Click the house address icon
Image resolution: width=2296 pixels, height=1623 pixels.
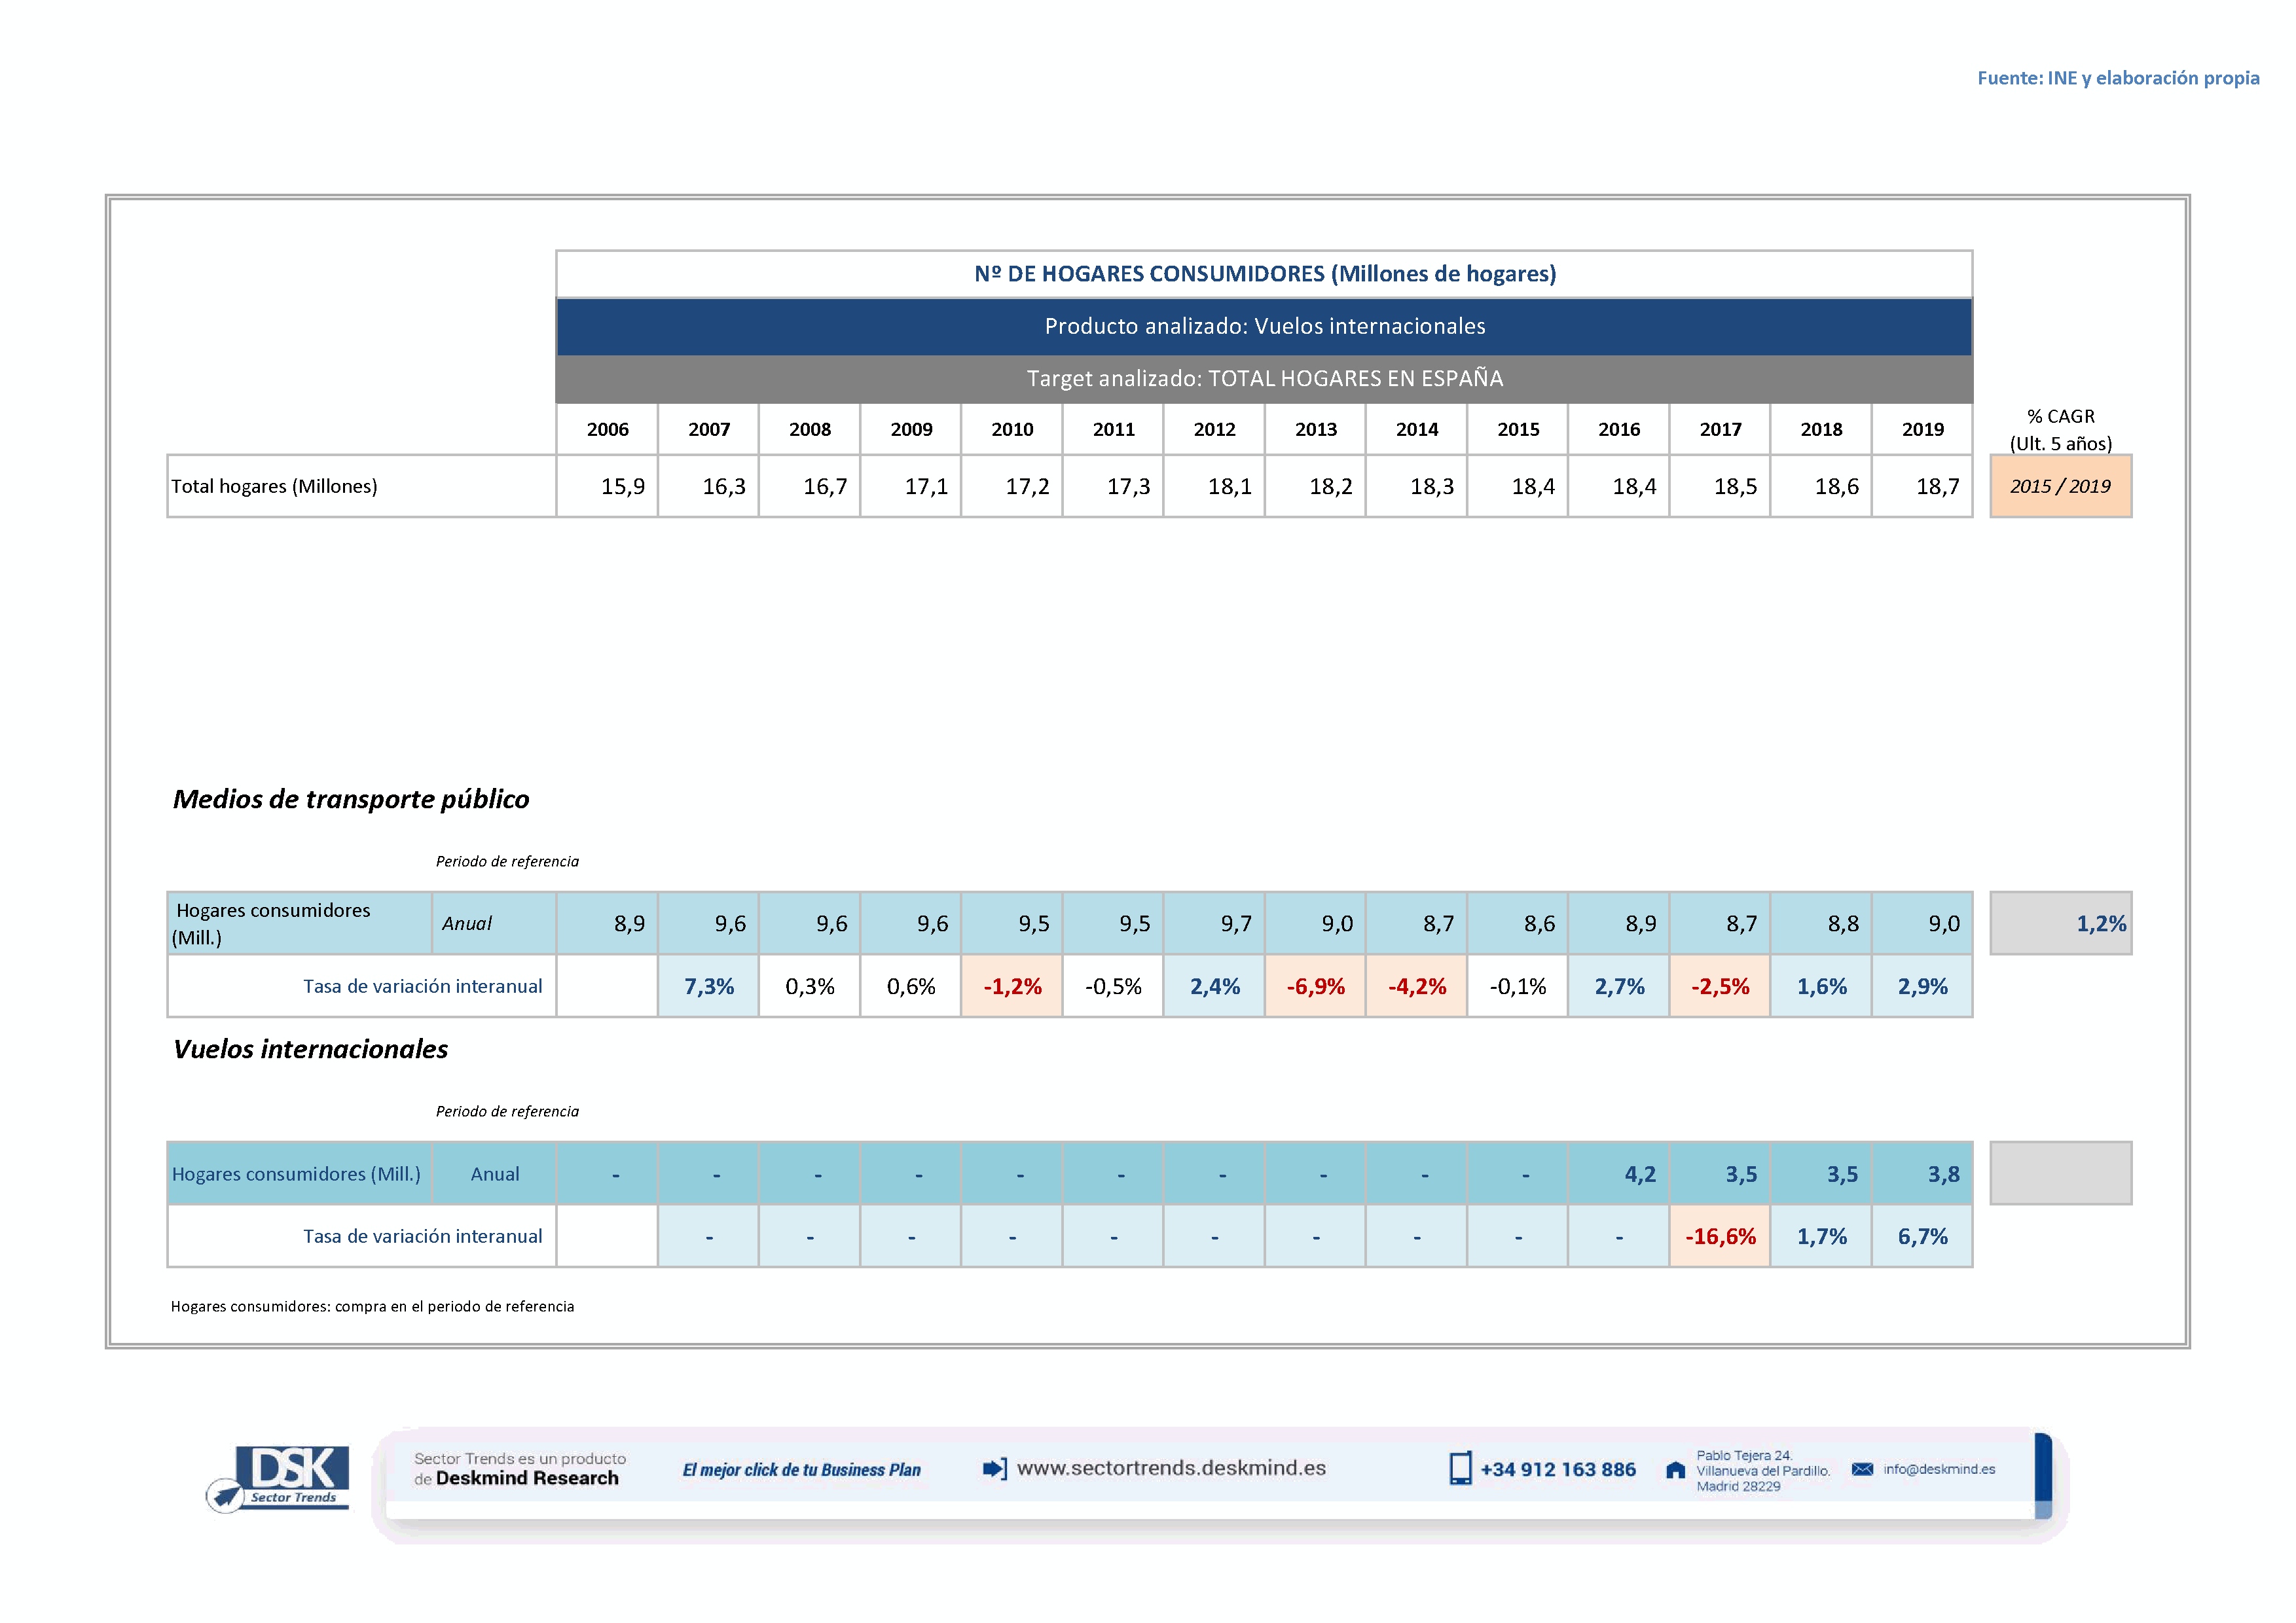coord(1675,1470)
